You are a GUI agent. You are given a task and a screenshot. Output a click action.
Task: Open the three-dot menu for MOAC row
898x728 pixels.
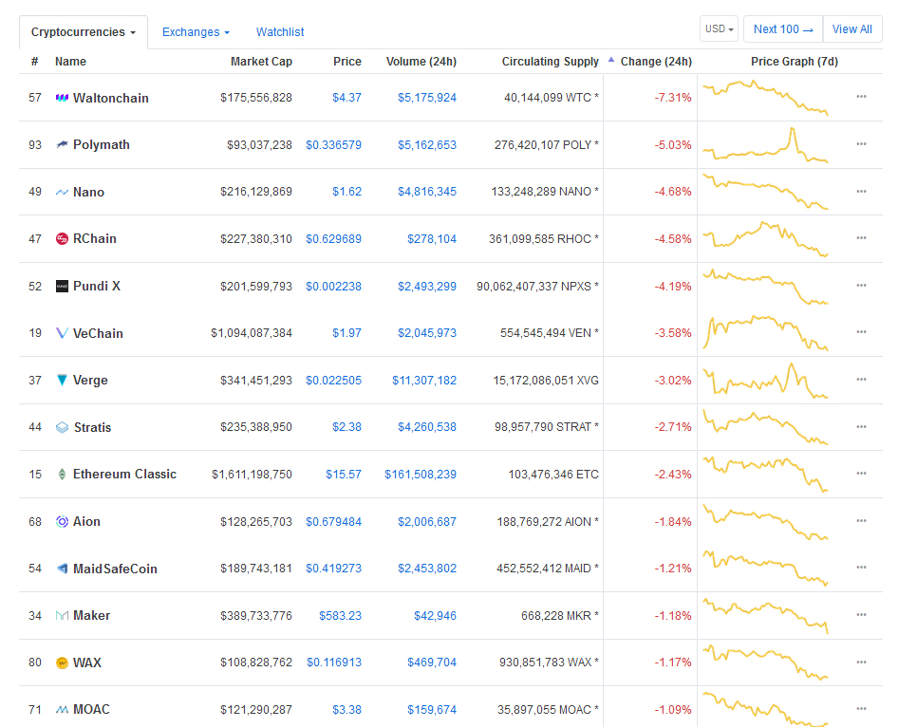coord(861,708)
